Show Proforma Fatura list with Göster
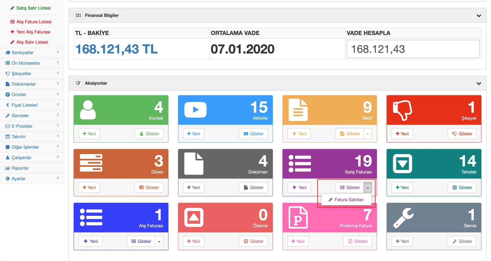Screen dimensions: 491x261 (358, 241)
